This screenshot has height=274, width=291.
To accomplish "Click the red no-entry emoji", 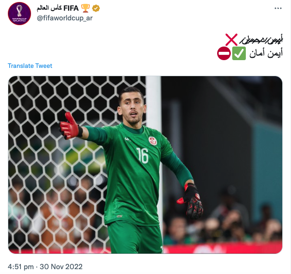I will pos(224,53).
